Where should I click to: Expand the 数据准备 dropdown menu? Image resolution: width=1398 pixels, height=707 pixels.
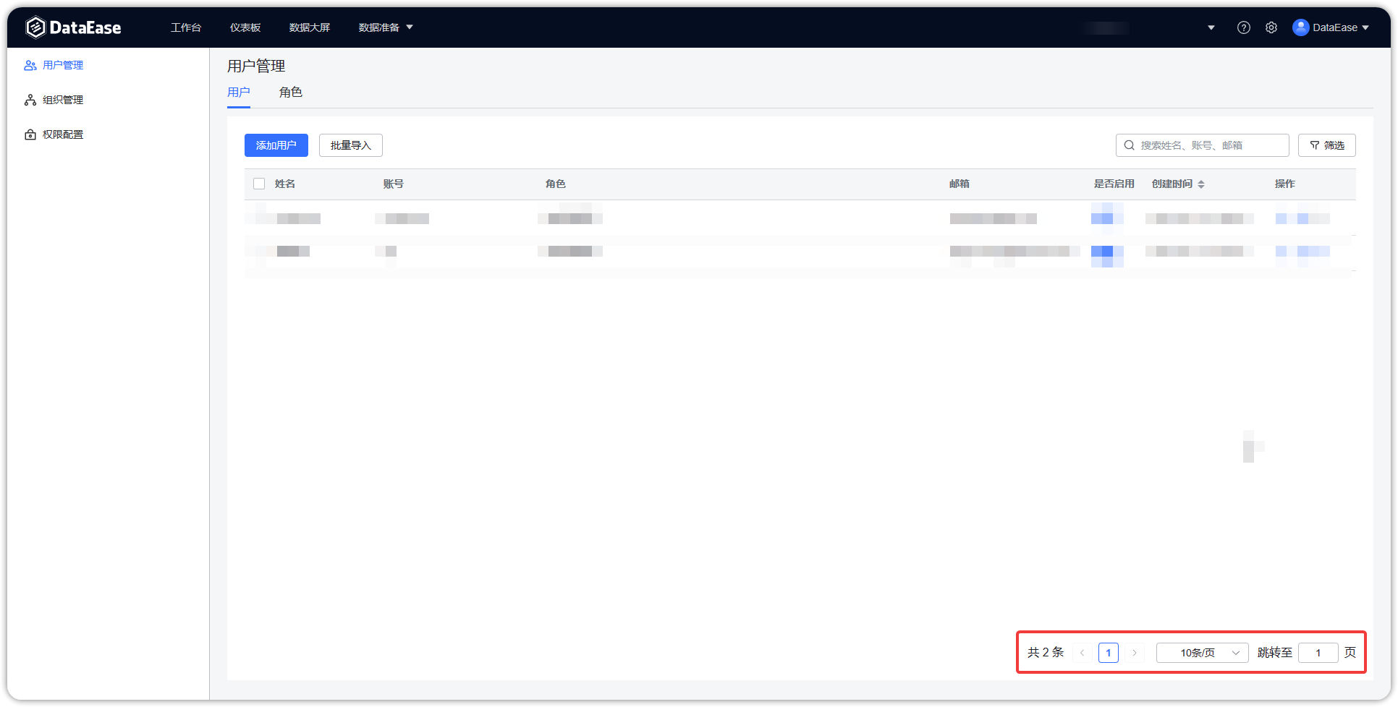pyautogui.click(x=386, y=27)
